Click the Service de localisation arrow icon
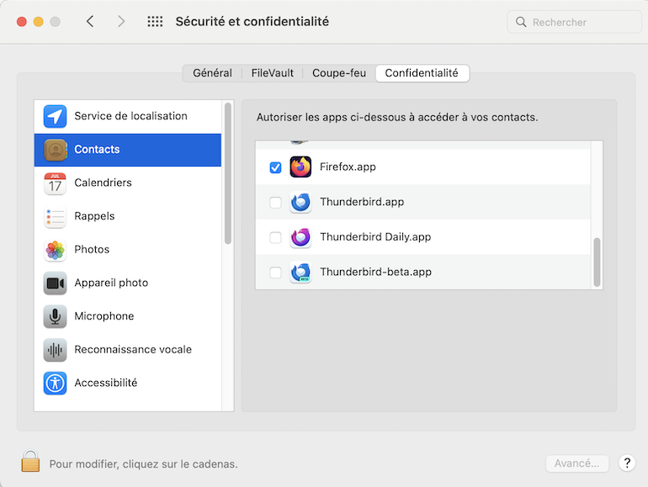Viewport: 648px width, 487px height. 56,116
